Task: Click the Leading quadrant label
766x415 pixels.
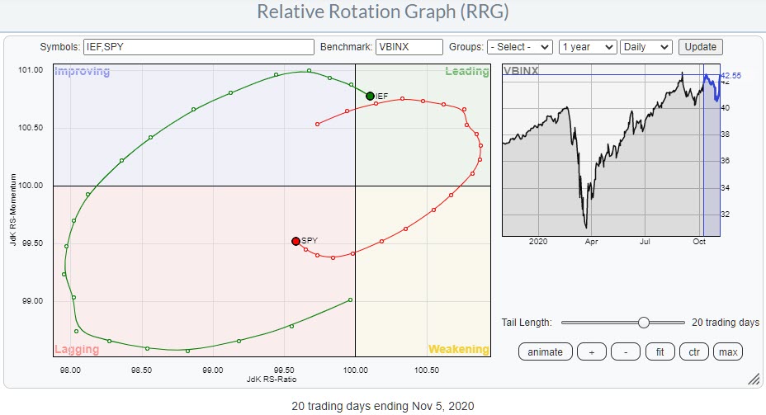Action: click(x=466, y=72)
